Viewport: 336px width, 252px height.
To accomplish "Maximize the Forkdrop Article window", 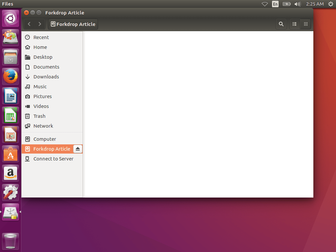I will click(x=39, y=13).
